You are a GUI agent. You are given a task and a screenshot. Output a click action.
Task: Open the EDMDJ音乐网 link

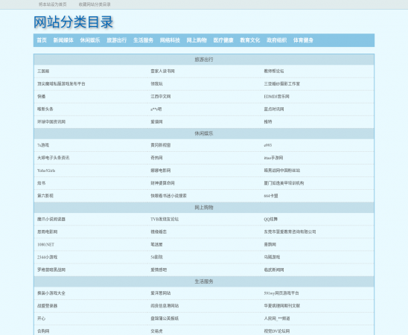coord(277,97)
